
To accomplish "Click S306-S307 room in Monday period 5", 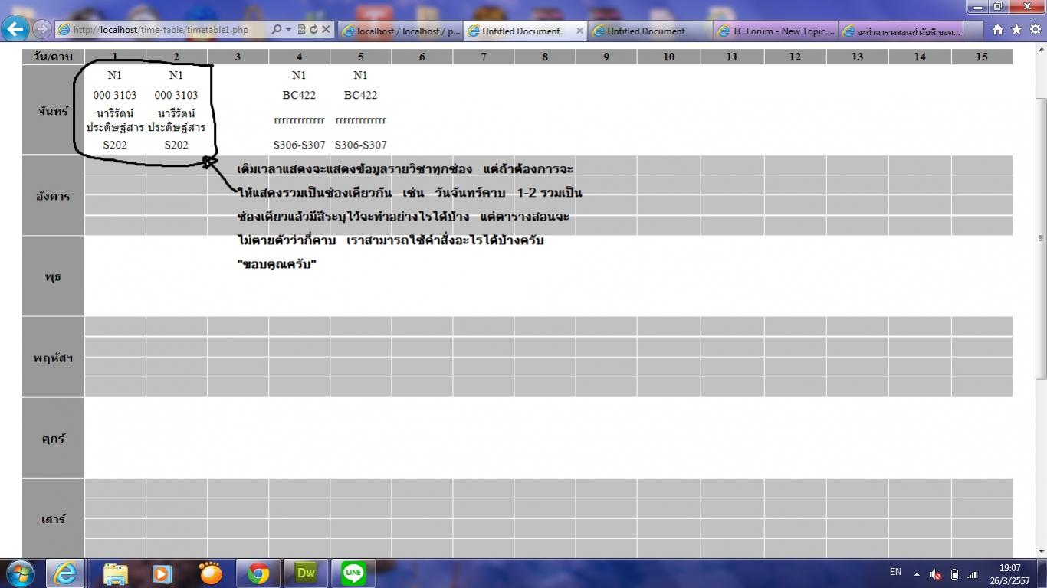I will (x=360, y=145).
